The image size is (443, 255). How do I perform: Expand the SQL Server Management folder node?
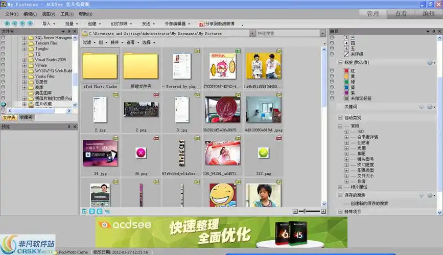click(25, 38)
